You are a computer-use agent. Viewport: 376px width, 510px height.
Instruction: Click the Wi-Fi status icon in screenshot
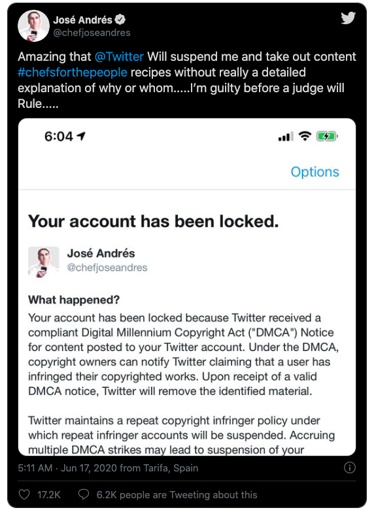click(305, 136)
